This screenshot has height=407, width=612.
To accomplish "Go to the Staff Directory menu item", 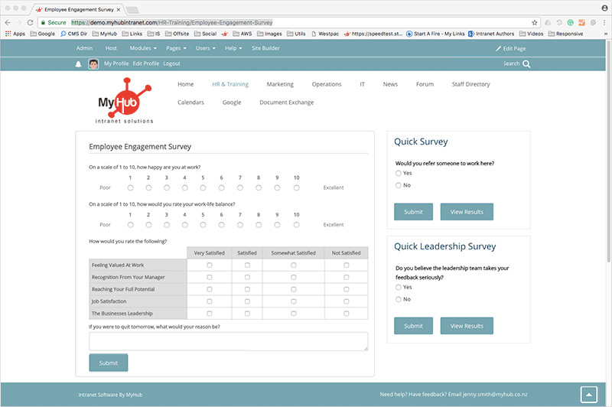I will (x=470, y=84).
